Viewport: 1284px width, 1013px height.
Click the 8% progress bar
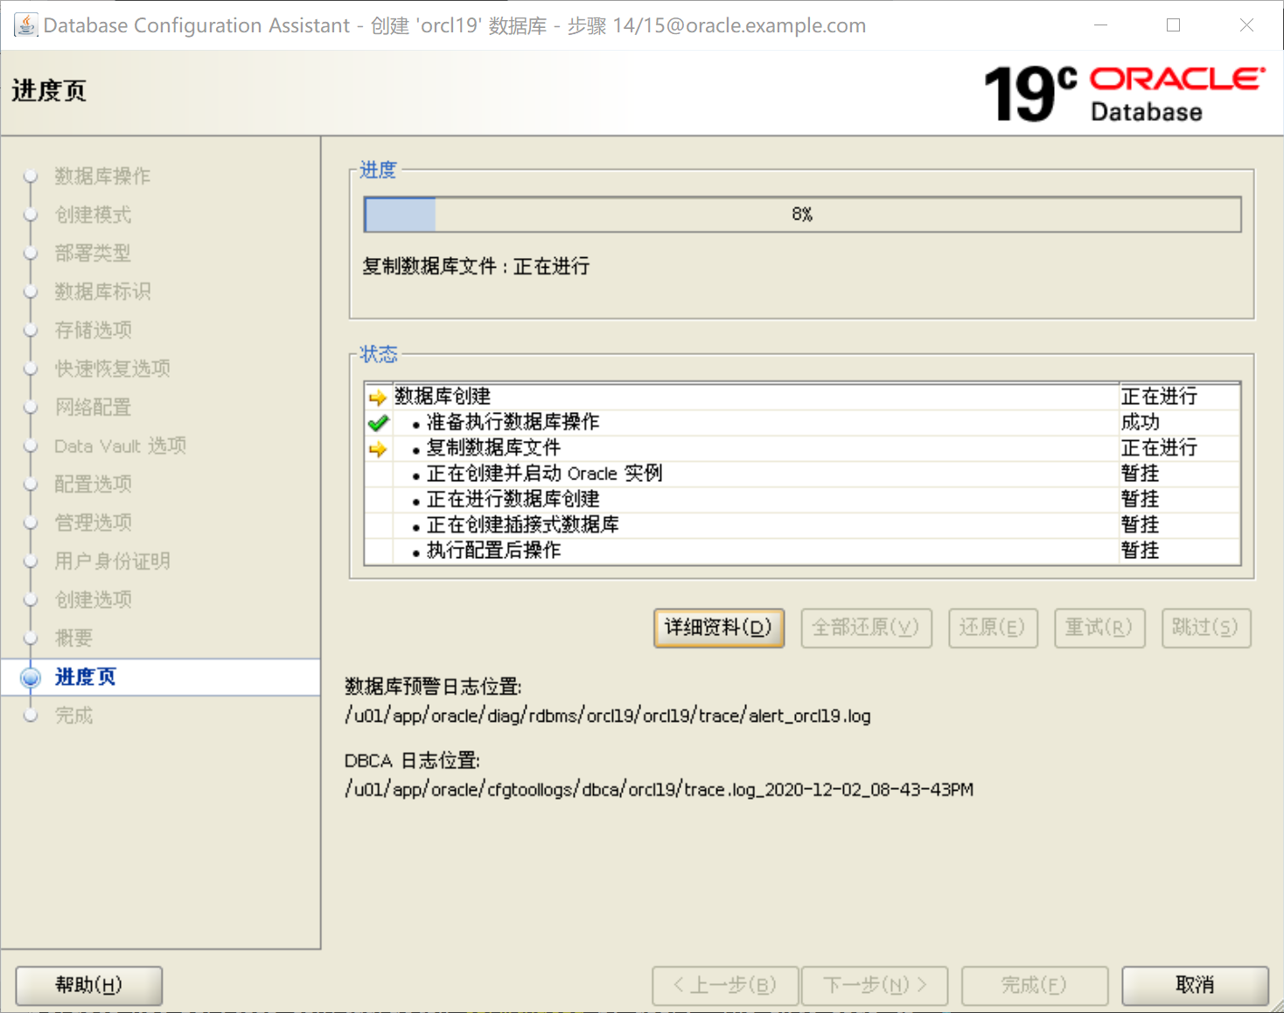click(802, 214)
